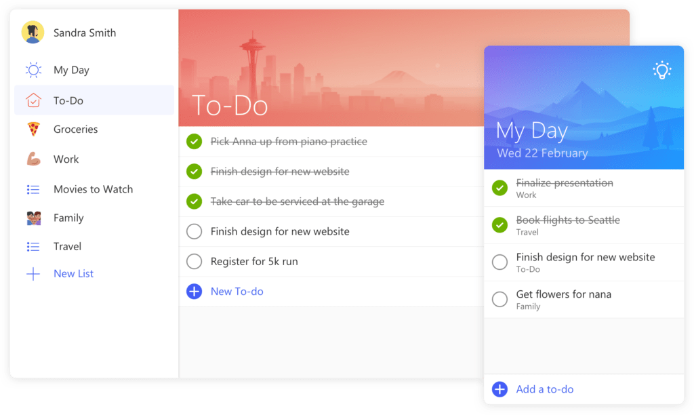Click Add a to-do in My Day panel
Image resolution: width=694 pixels, height=415 pixels.
(544, 389)
